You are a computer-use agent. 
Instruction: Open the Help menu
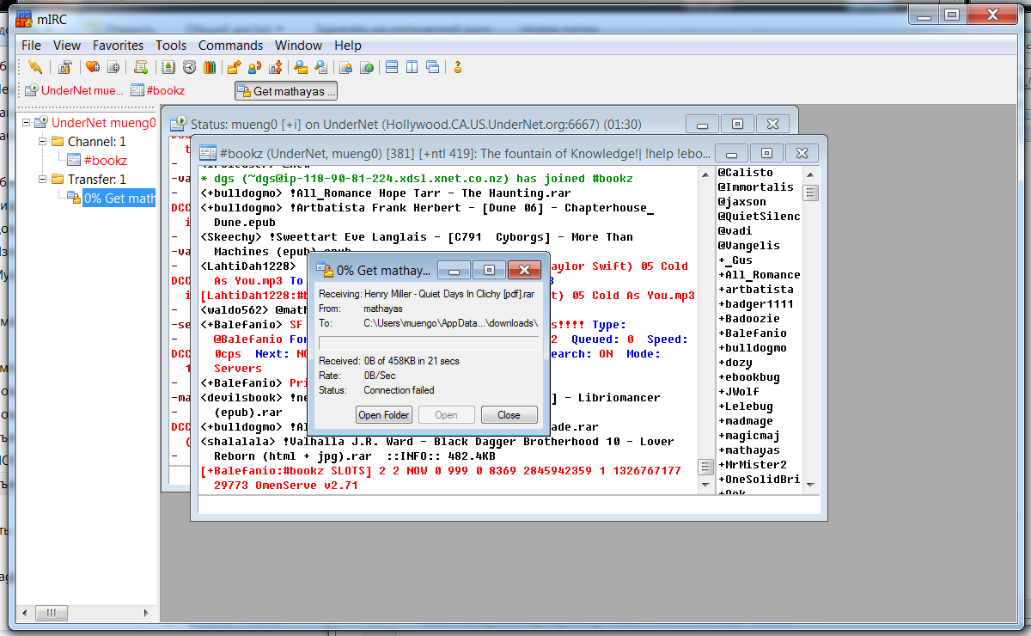[348, 46]
